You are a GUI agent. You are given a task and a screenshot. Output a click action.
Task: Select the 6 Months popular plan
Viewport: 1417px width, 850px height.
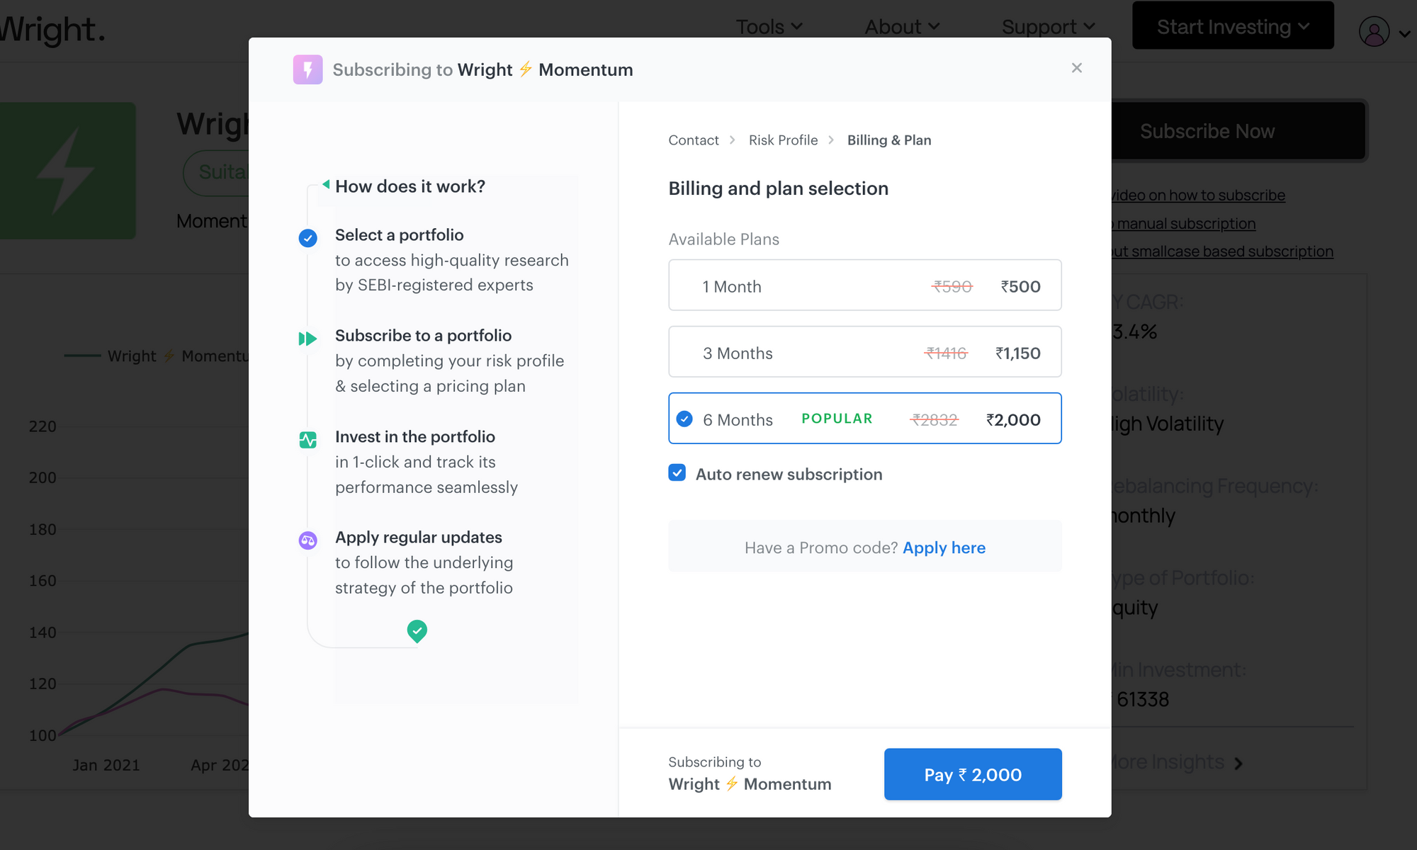tap(864, 418)
